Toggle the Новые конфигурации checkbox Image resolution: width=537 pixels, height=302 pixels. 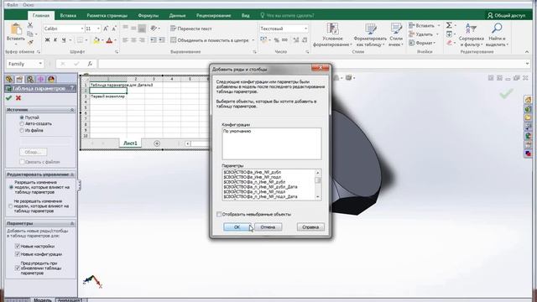(18, 254)
